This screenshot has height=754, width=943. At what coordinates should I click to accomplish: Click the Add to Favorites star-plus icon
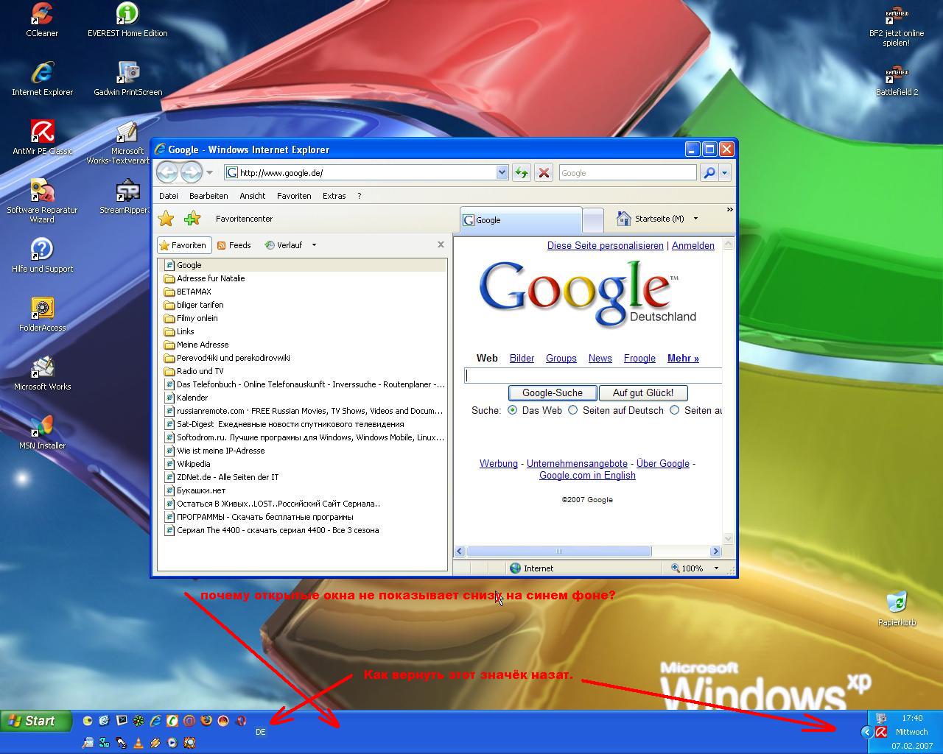point(192,219)
